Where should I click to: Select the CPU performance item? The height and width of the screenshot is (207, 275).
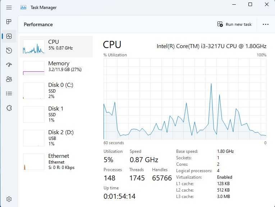click(x=56, y=47)
